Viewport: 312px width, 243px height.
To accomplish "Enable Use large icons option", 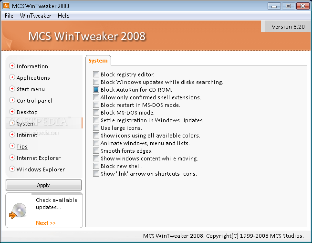I will pyautogui.click(x=96, y=127).
